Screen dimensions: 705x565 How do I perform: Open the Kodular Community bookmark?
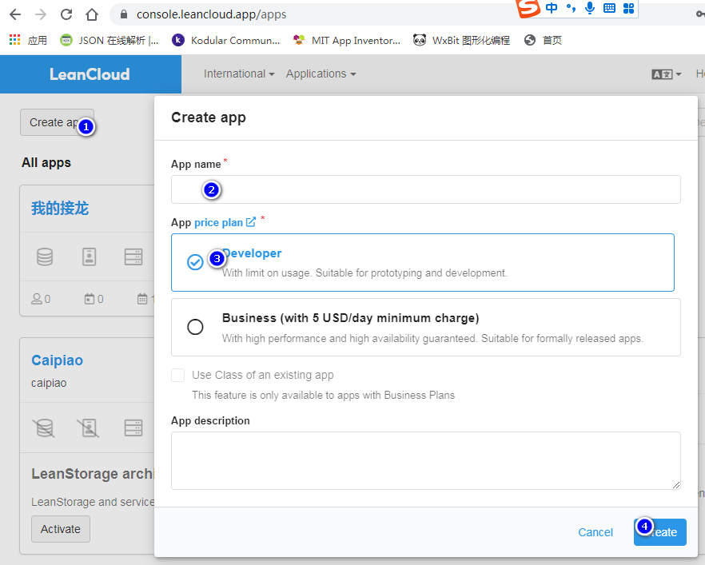click(225, 41)
